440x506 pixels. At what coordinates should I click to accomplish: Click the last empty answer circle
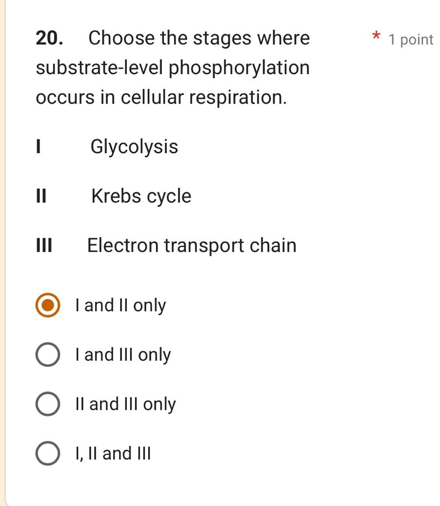pos(47,453)
